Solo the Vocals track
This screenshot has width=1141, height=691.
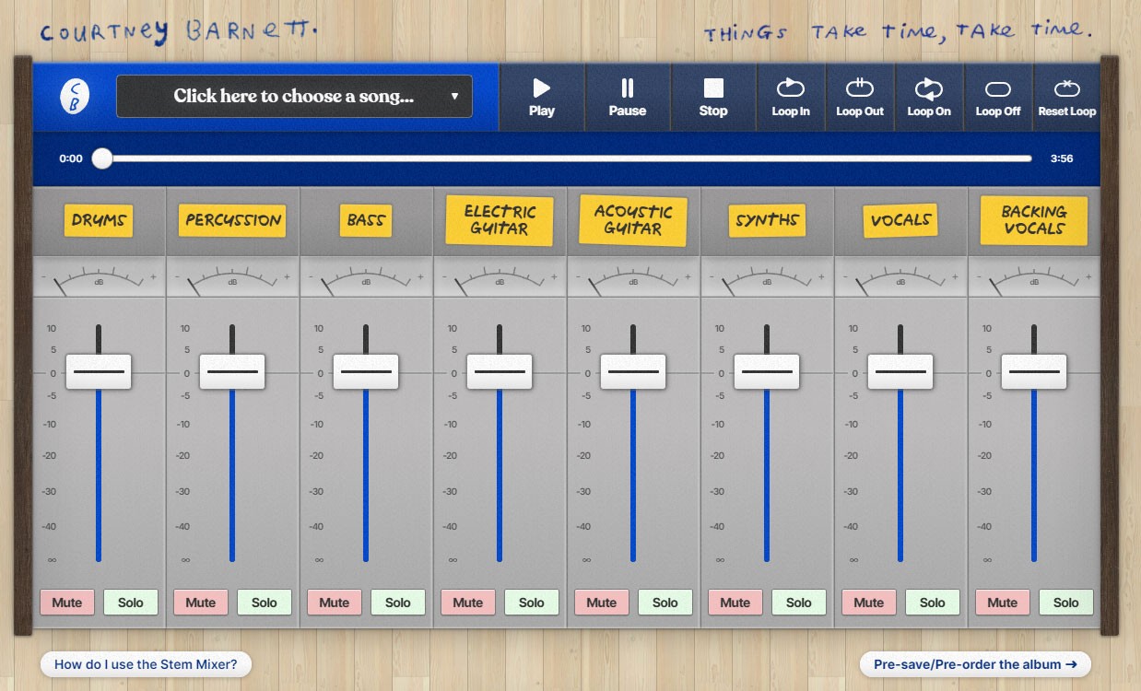[933, 603]
